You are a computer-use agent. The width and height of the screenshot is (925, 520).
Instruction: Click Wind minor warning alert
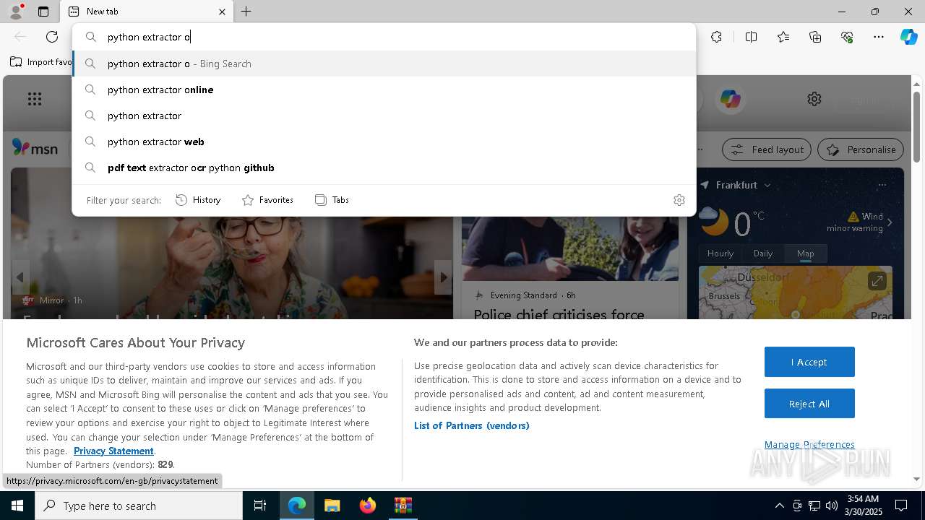pos(861,222)
